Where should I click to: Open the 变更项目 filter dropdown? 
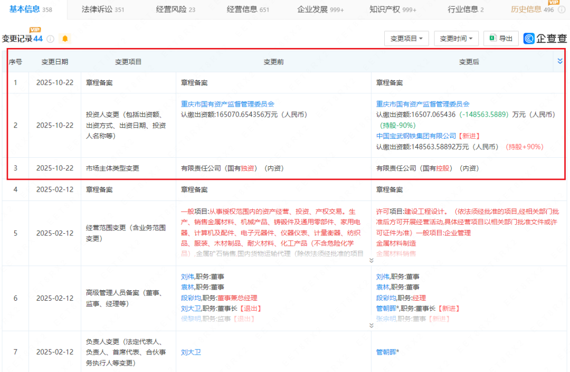click(407, 39)
